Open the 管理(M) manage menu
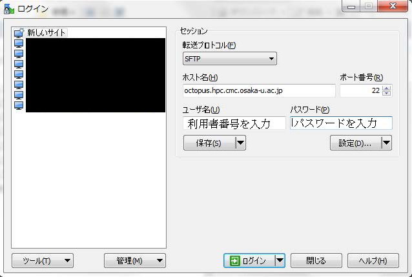The height and width of the screenshot is (277, 412). tap(135, 261)
